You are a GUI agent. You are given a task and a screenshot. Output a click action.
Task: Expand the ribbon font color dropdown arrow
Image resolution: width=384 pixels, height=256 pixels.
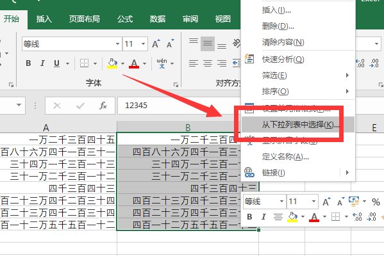(x=144, y=63)
